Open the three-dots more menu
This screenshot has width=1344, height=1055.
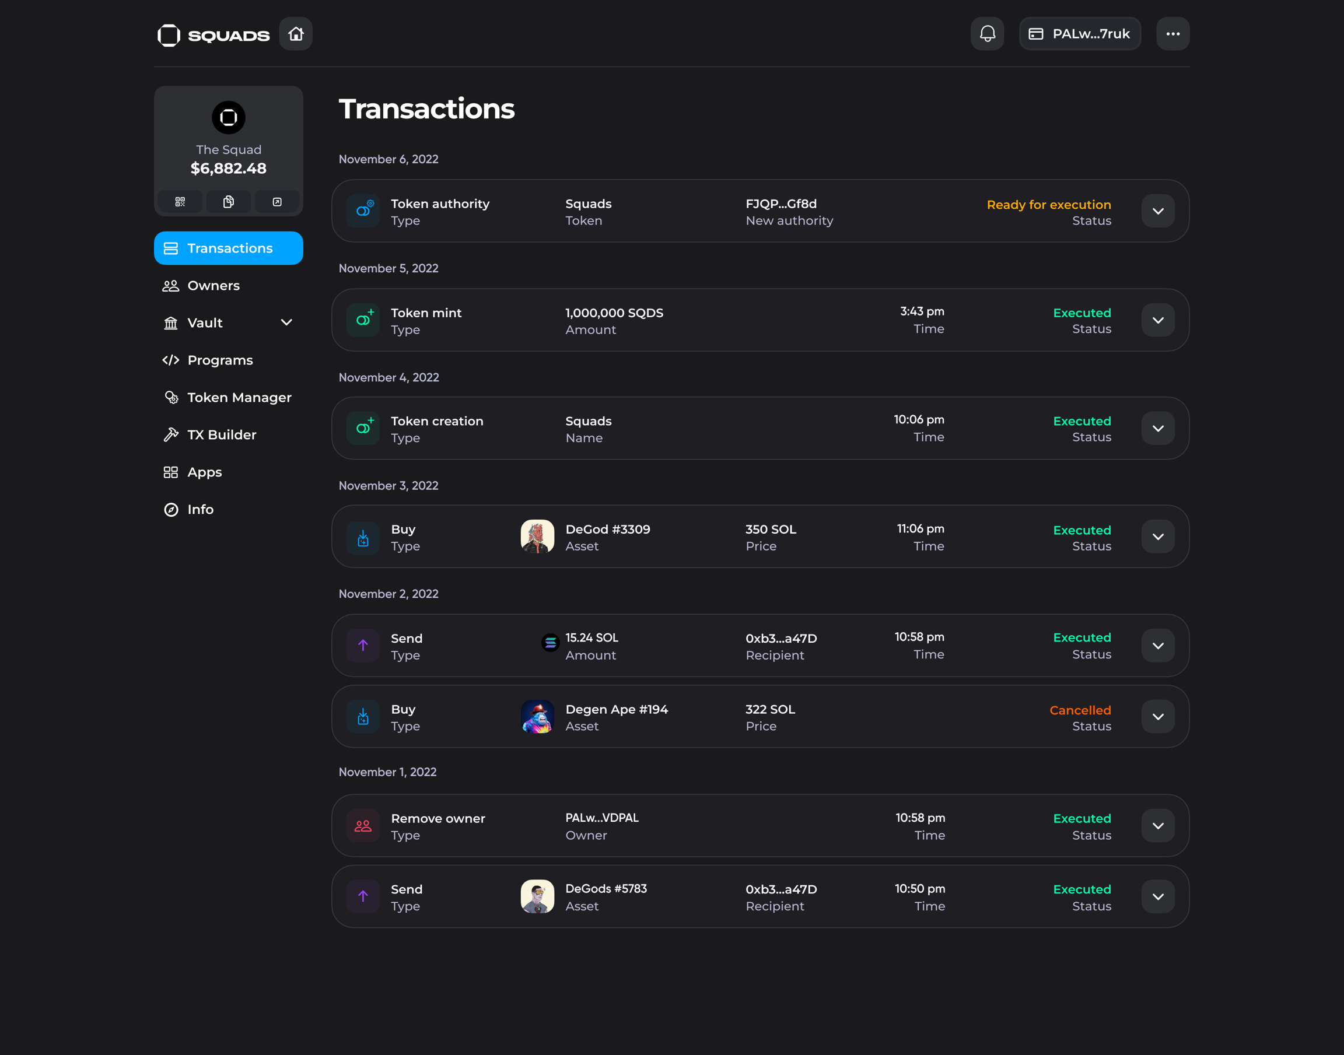point(1172,33)
